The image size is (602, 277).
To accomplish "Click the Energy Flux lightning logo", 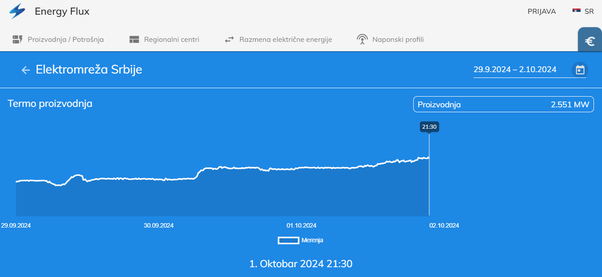I will coord(17,11).
